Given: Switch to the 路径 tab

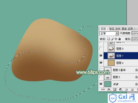Looking at the screenshot, I should [112, 29].
